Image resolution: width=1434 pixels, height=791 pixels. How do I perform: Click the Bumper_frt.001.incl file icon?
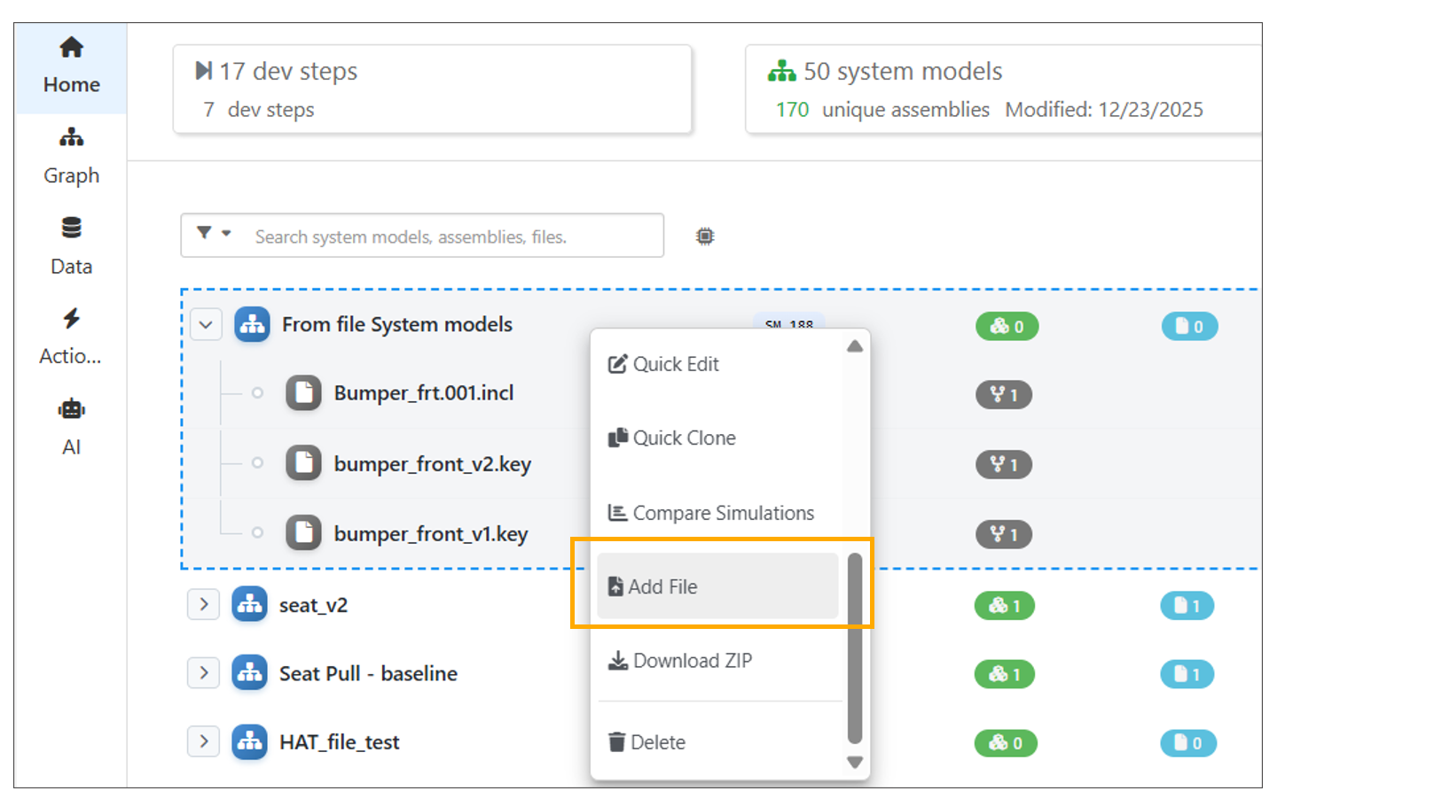click(x=303, y=393)
